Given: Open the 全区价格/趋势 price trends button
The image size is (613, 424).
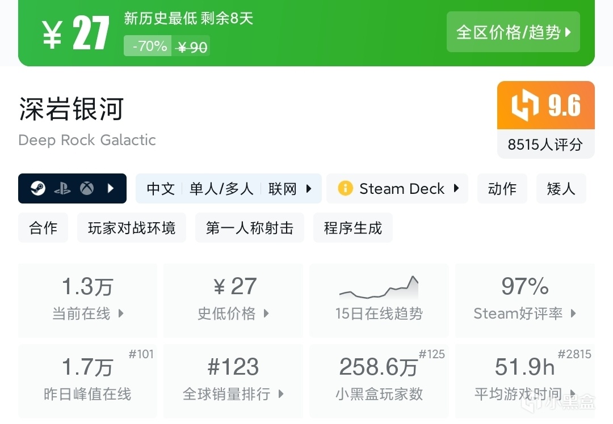Looking at the screenshot, I should click(513, 32).
